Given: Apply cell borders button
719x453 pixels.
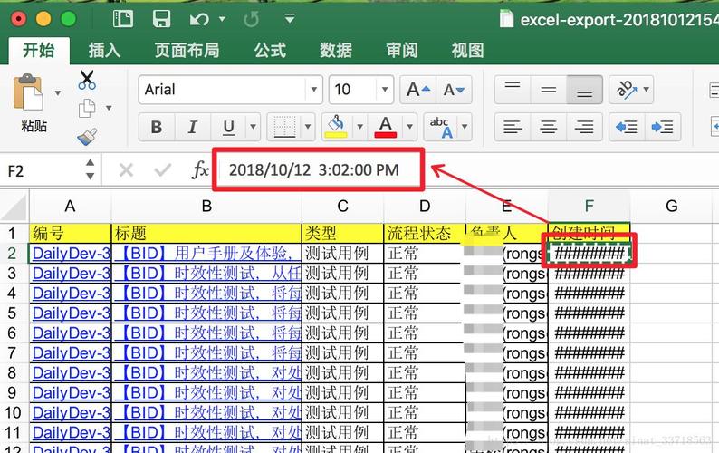Looking at the screenshot, I should (284, 127).
